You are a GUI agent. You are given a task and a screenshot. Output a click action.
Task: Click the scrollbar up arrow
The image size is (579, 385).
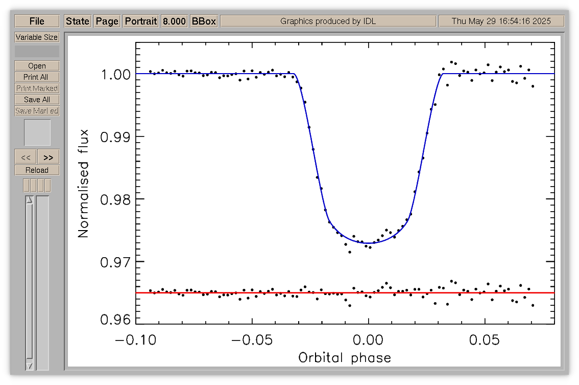[30, 200]
